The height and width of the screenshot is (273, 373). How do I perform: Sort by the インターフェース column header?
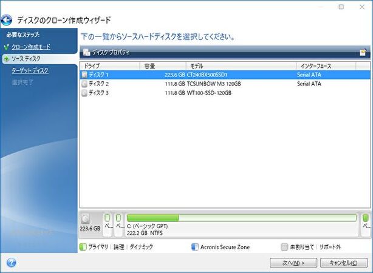coord(326,66)
